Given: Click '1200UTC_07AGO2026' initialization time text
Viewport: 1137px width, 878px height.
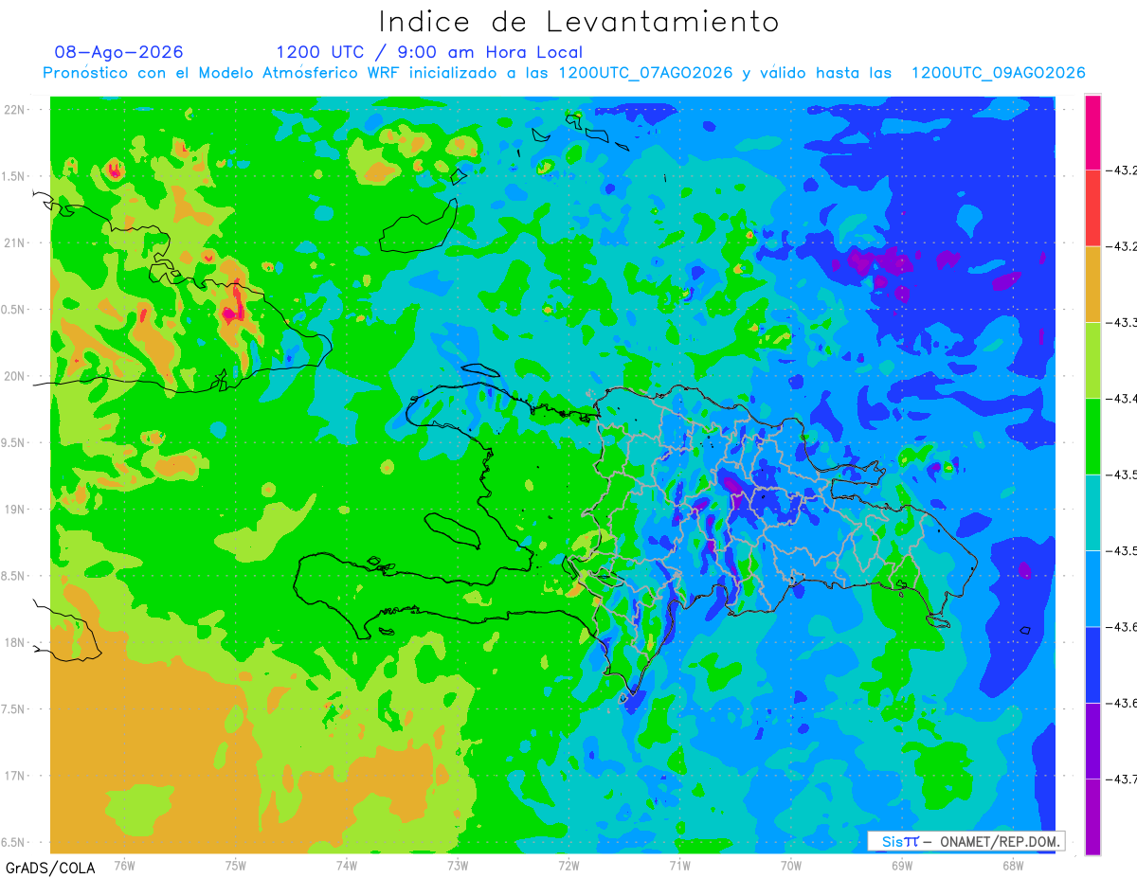Looking at the screenshot, I should pyautogui.click(x=645, y=73).
